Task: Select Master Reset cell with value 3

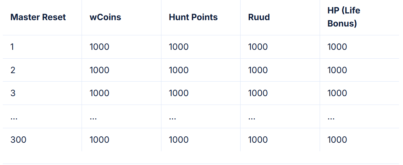Action: click(13, 93)
